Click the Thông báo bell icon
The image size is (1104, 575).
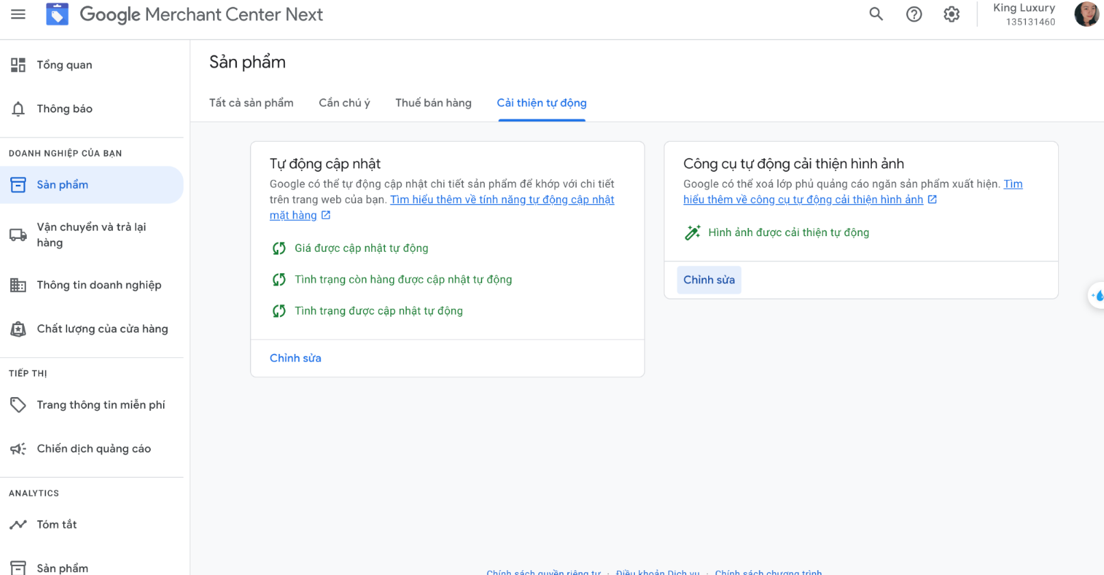pos(18,109)
